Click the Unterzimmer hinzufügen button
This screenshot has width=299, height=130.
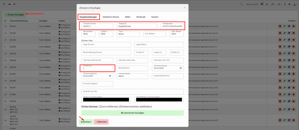pos(132,113)
